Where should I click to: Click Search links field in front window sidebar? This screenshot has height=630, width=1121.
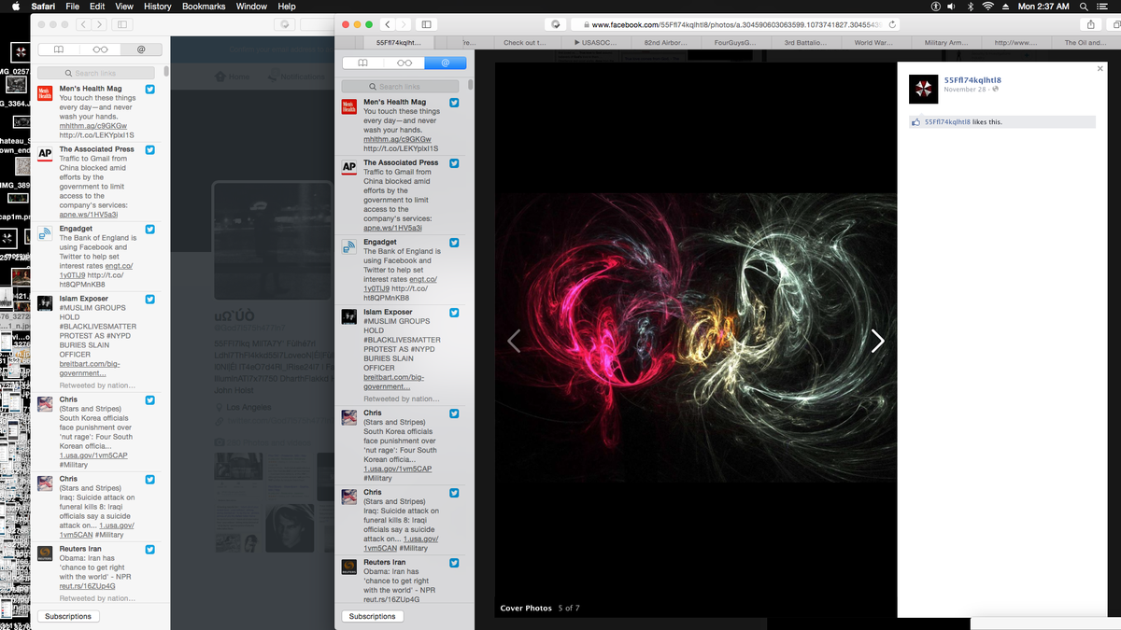coord(400,86)
